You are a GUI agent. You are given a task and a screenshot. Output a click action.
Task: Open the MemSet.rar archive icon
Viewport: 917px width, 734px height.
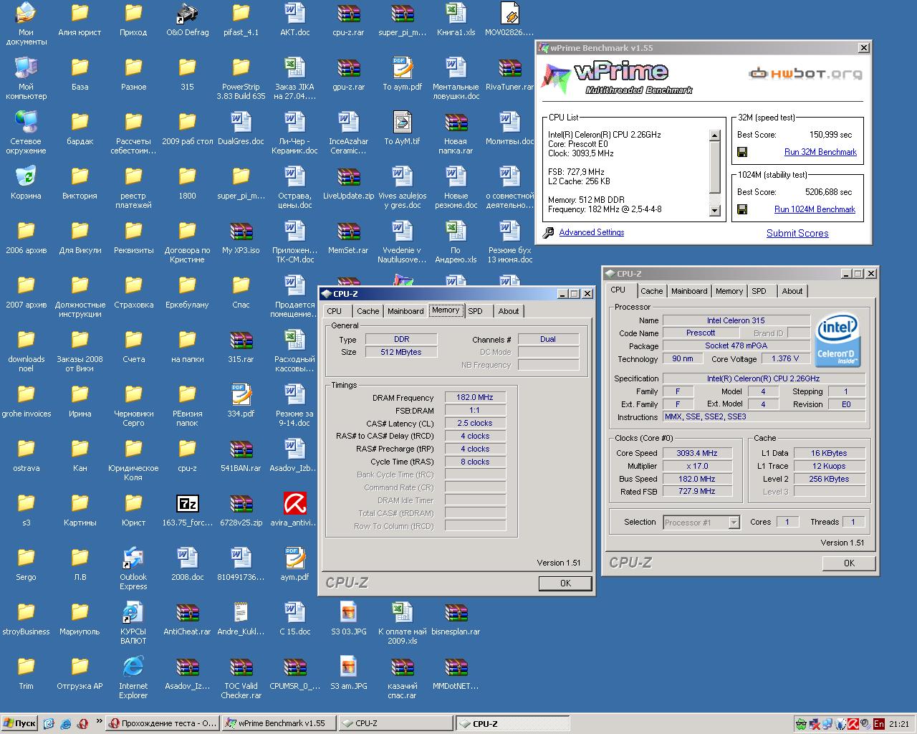(x=348, y=232)
